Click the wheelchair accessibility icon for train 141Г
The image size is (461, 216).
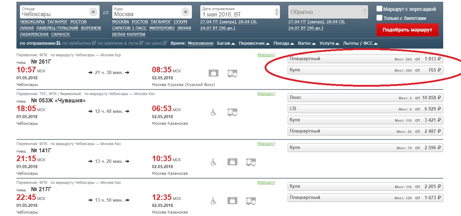pyautogui.click(x=214, y=162)
